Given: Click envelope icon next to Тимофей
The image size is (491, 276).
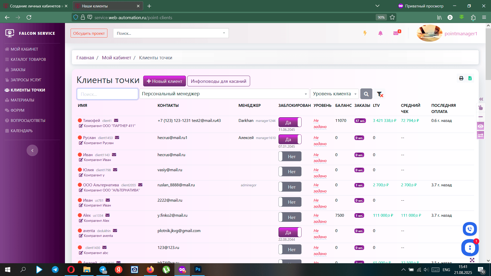Looking at the screenshot, I should 116,120.
